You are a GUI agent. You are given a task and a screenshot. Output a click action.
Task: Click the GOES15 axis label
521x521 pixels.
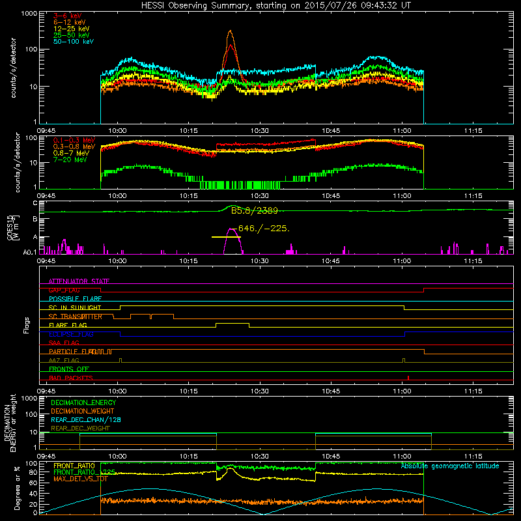11,227
